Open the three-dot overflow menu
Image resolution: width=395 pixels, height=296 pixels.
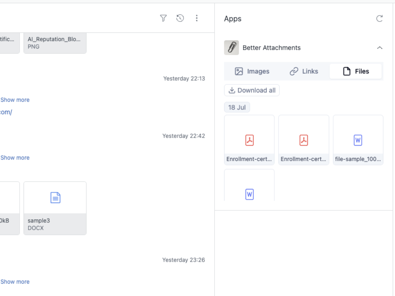[x=197, y=18]
